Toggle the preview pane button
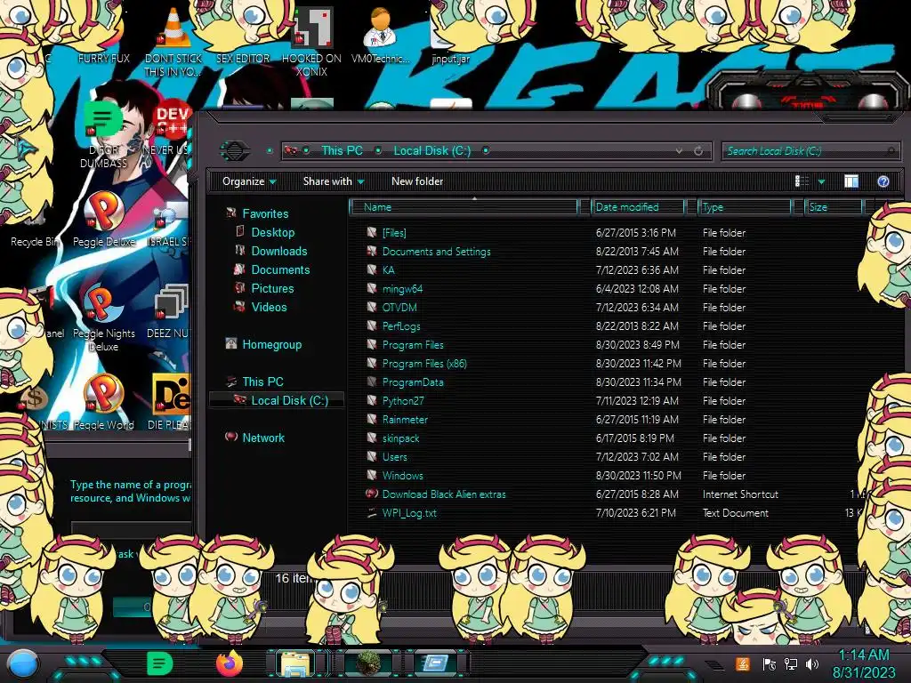Screen dimensions: 911x683 [851, 181]
